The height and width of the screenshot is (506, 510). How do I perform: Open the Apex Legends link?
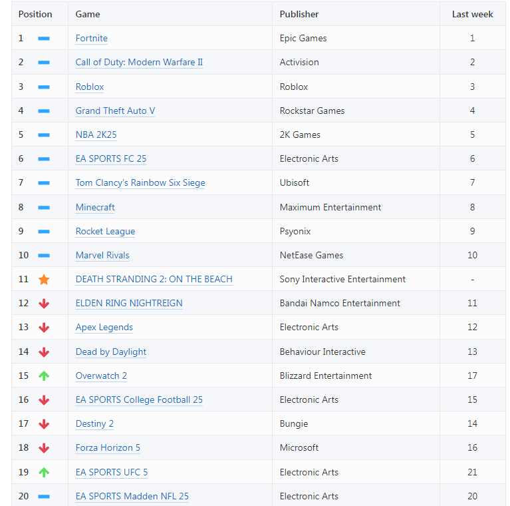(104, 328)
